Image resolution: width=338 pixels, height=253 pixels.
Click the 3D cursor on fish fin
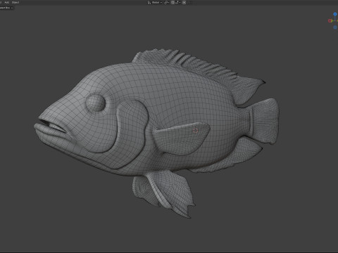coord(196,131)
